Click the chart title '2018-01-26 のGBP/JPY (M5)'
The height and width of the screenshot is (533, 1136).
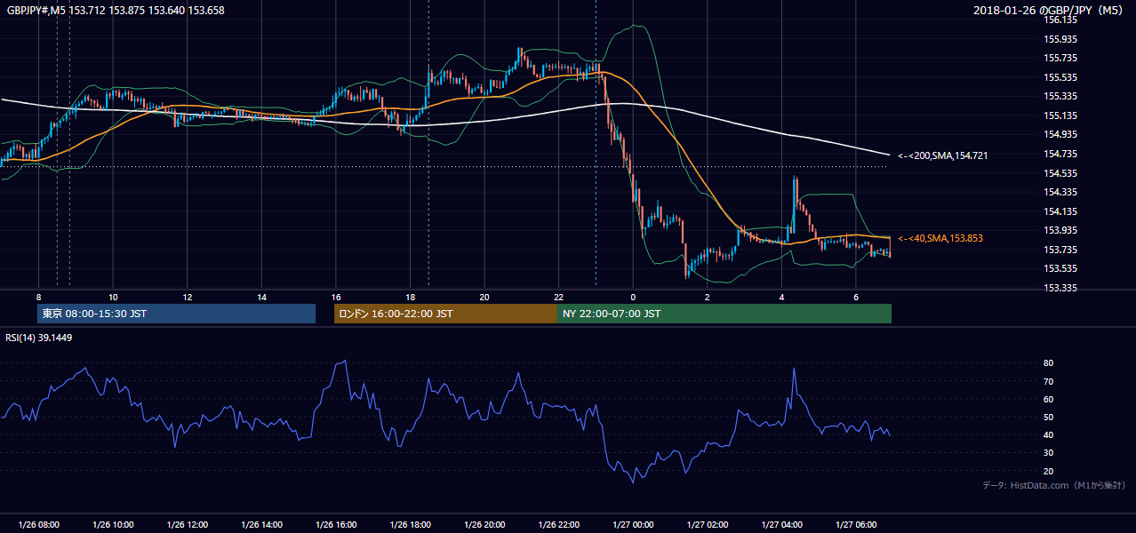[1048, 11]
